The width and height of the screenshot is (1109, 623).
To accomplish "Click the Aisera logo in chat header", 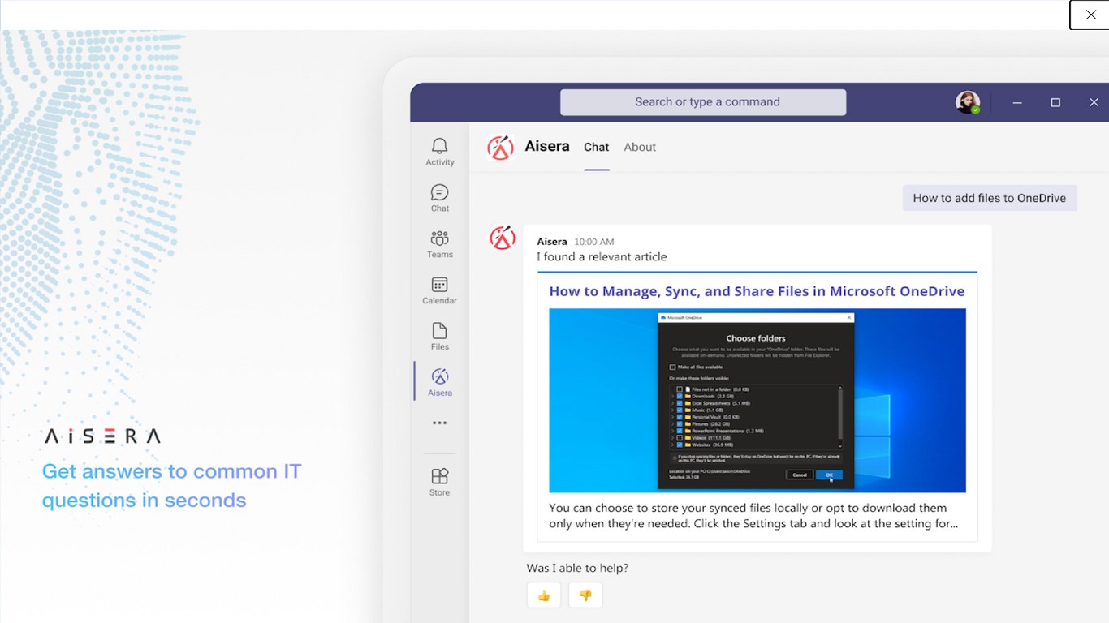I will [500, 147].
